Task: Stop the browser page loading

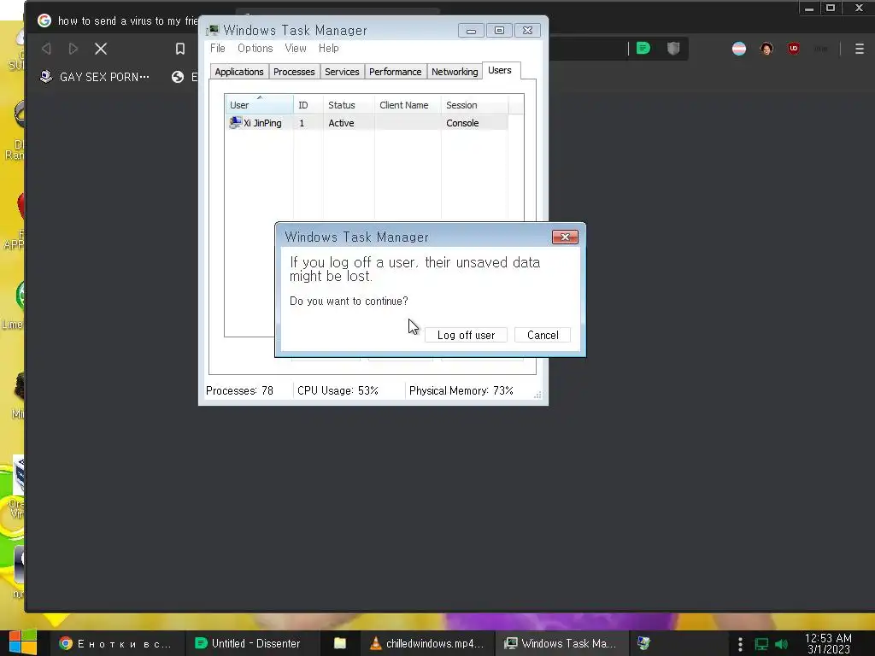Action: pos(101,49)
